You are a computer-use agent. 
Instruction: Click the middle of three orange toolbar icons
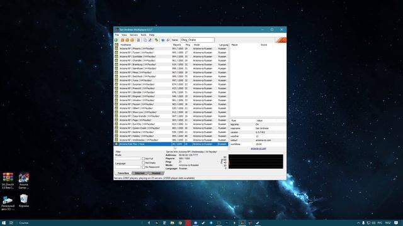pyautogui.click(x=127, y=40)
